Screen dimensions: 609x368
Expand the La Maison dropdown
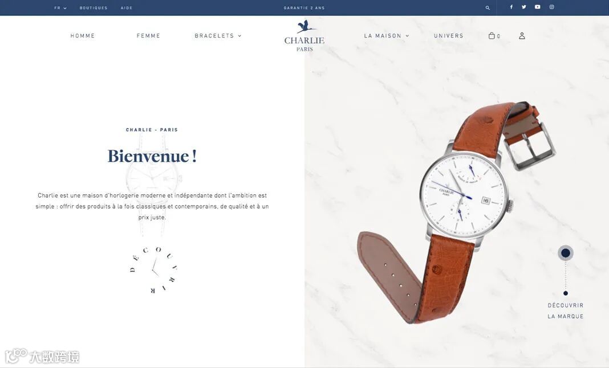tap(387, 36)
